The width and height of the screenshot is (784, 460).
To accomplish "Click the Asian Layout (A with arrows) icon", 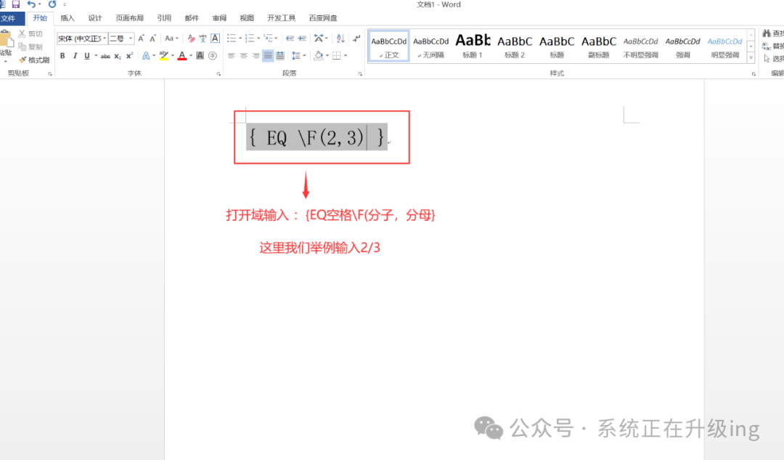I will (319, 38).
